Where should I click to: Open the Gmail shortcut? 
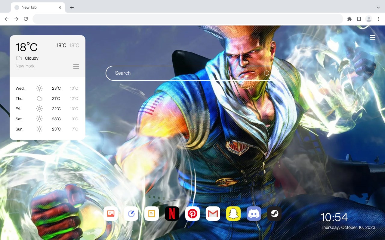point(213,214)
